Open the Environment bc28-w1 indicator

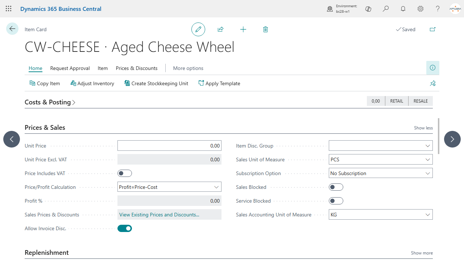[342, 9]
